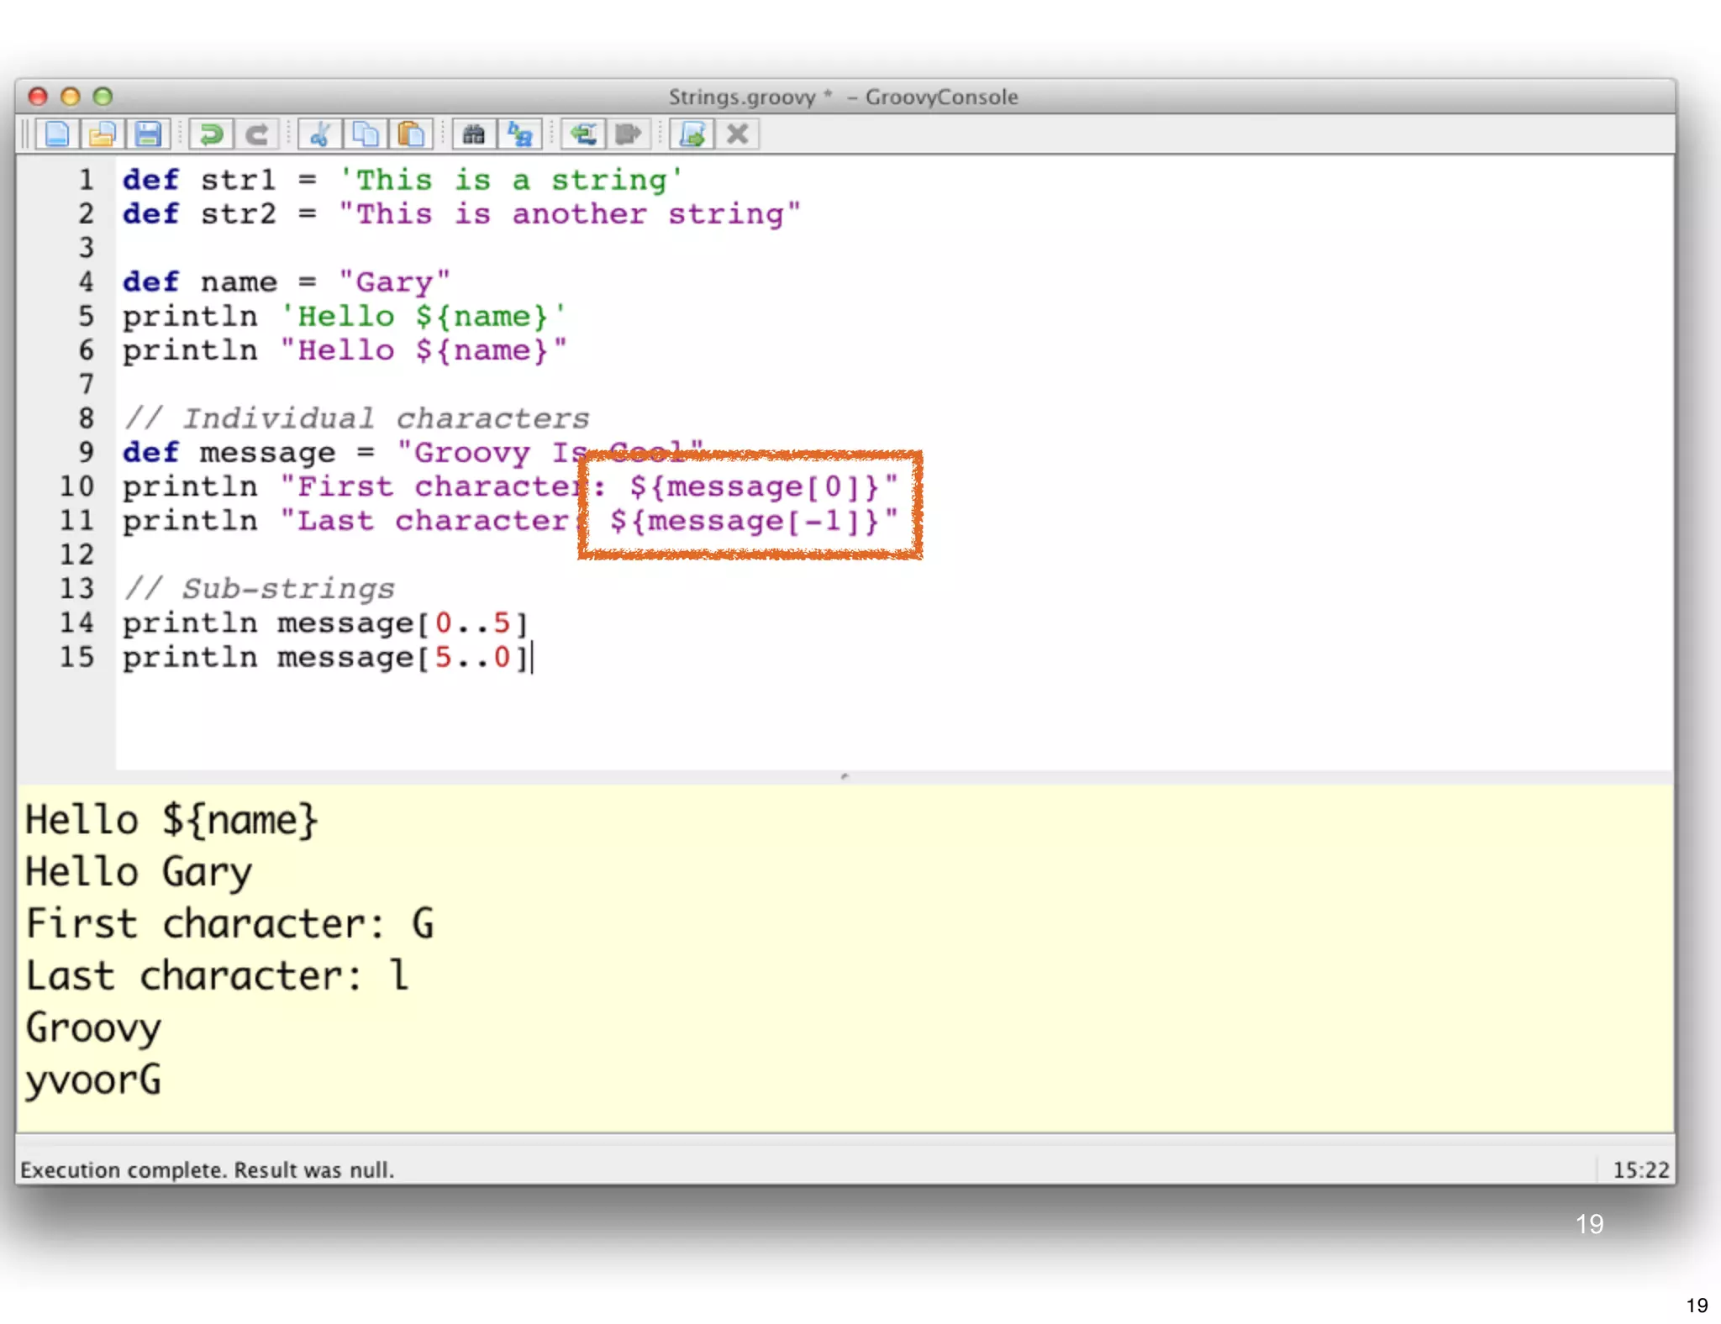Click the 15:22 cursor position indicator
The height and width of the screenshot is (1324, 1721).
[1639, 1169]
